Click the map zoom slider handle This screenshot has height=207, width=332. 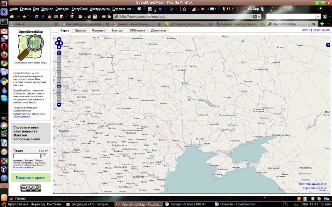point(59,87)
